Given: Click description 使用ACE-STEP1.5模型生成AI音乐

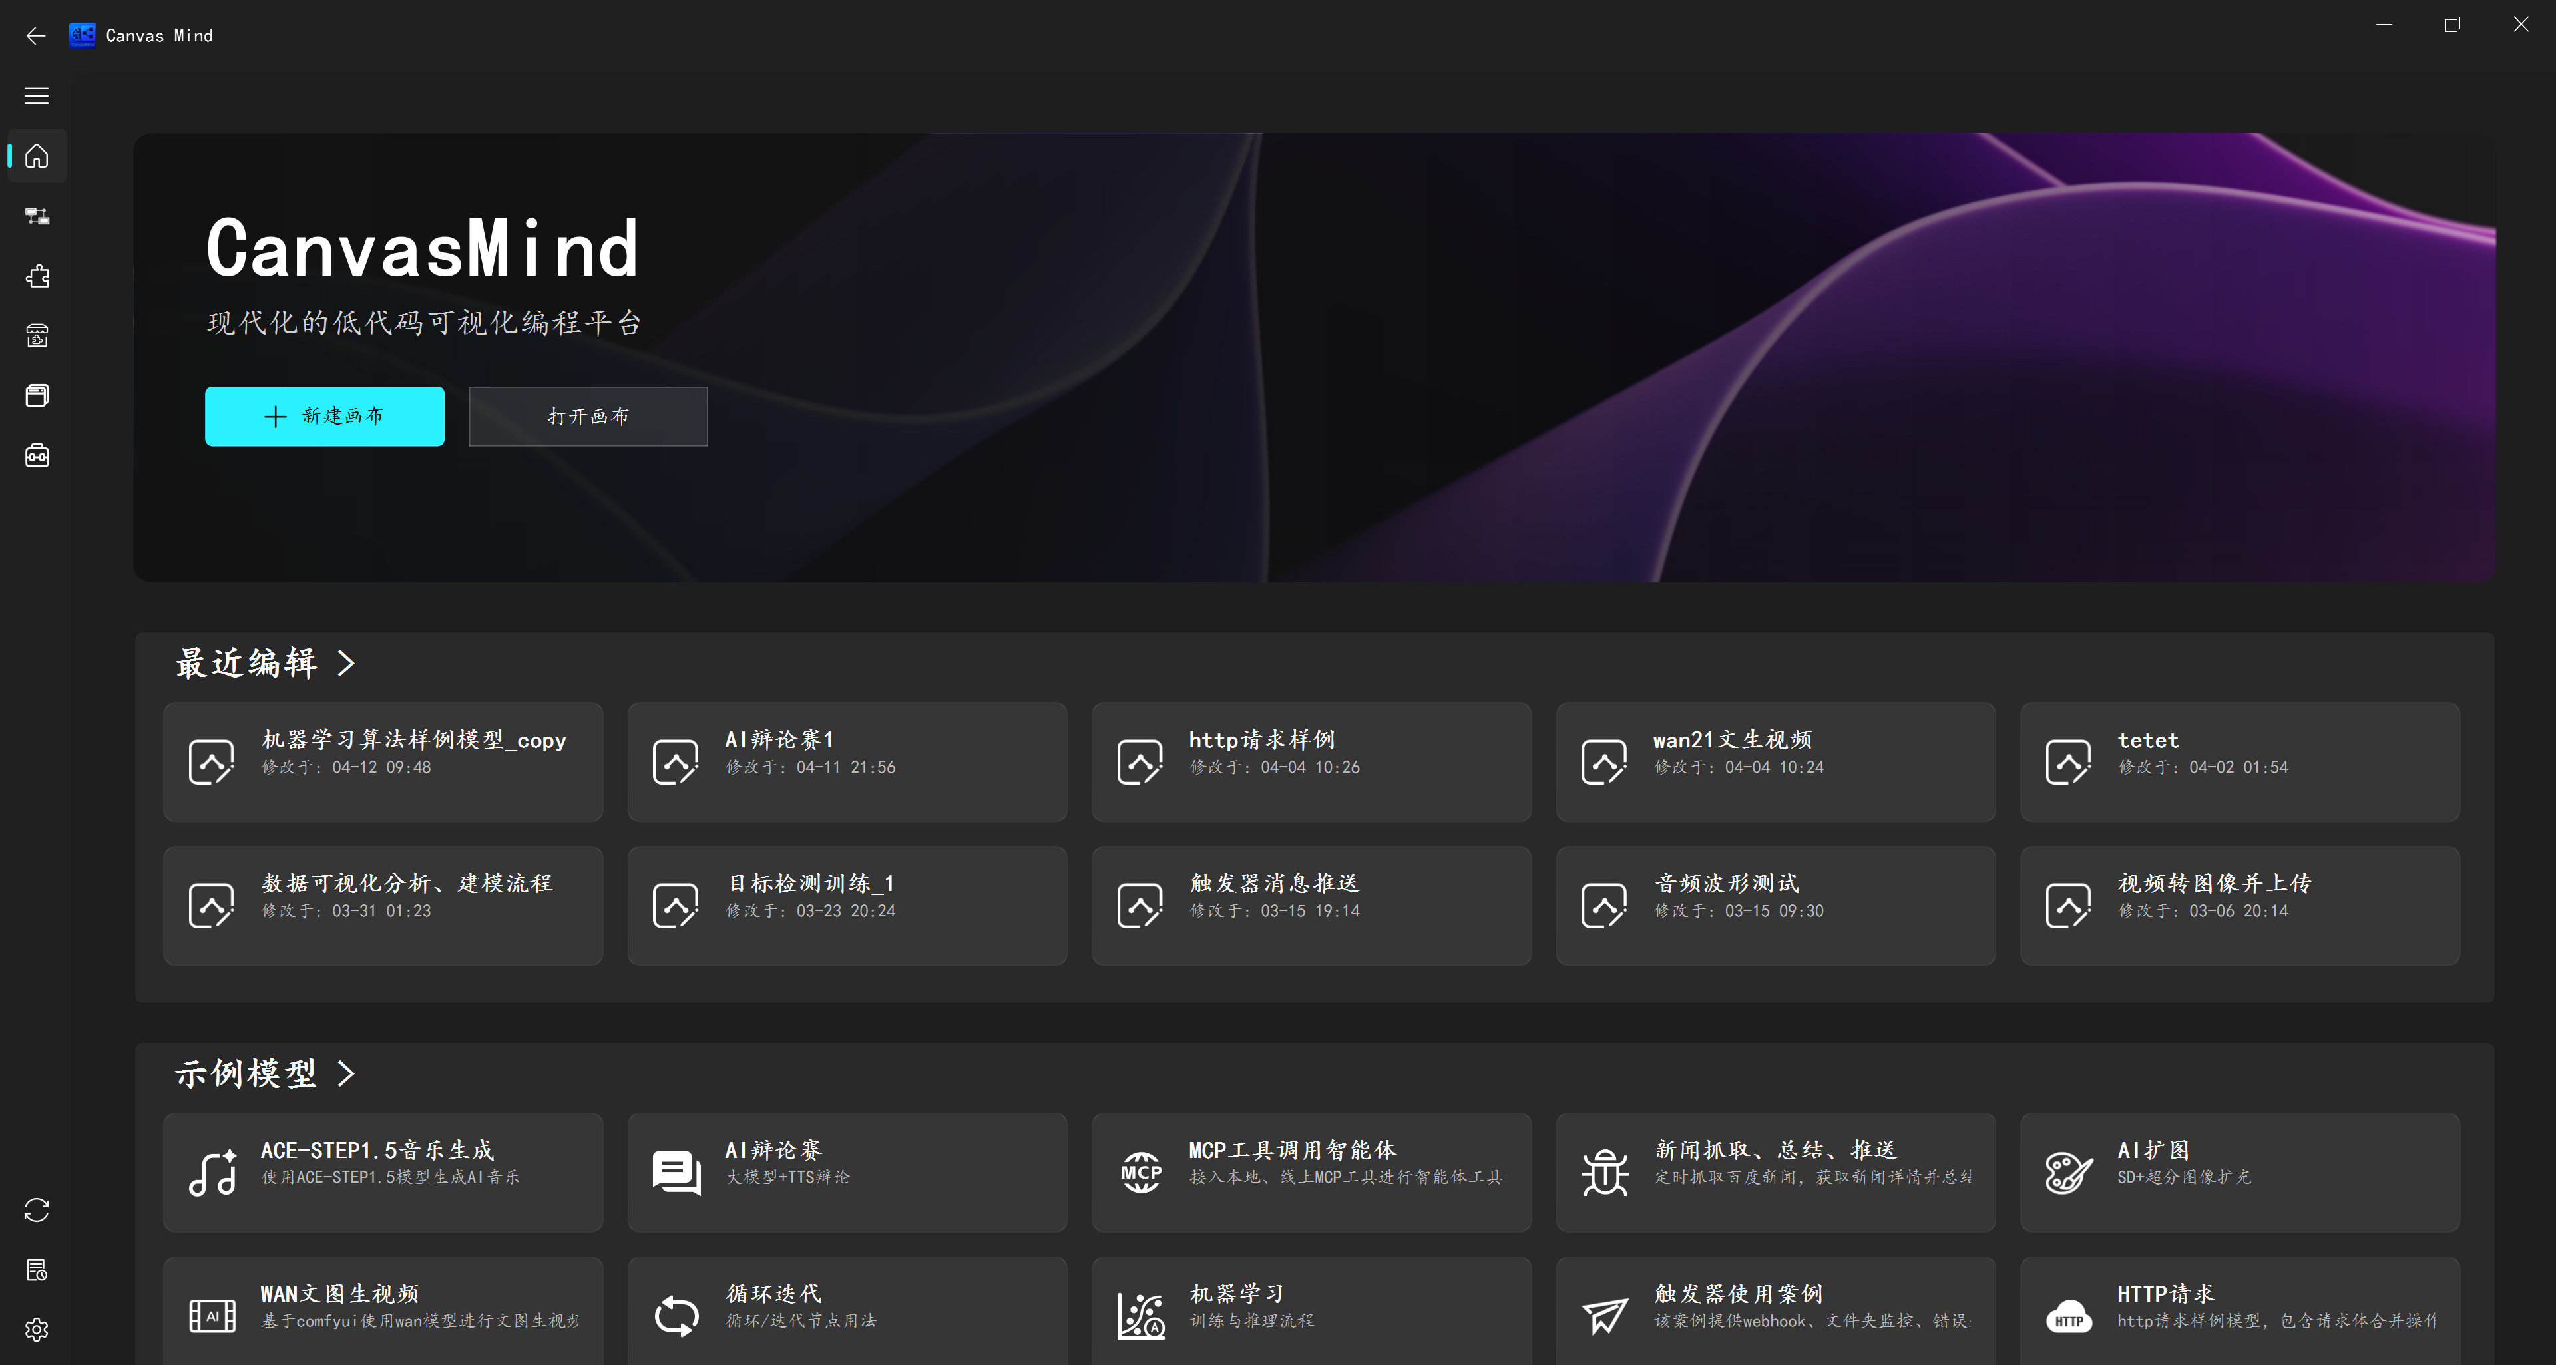Looking at the screenshot, I should click(x=391, y=1177).
